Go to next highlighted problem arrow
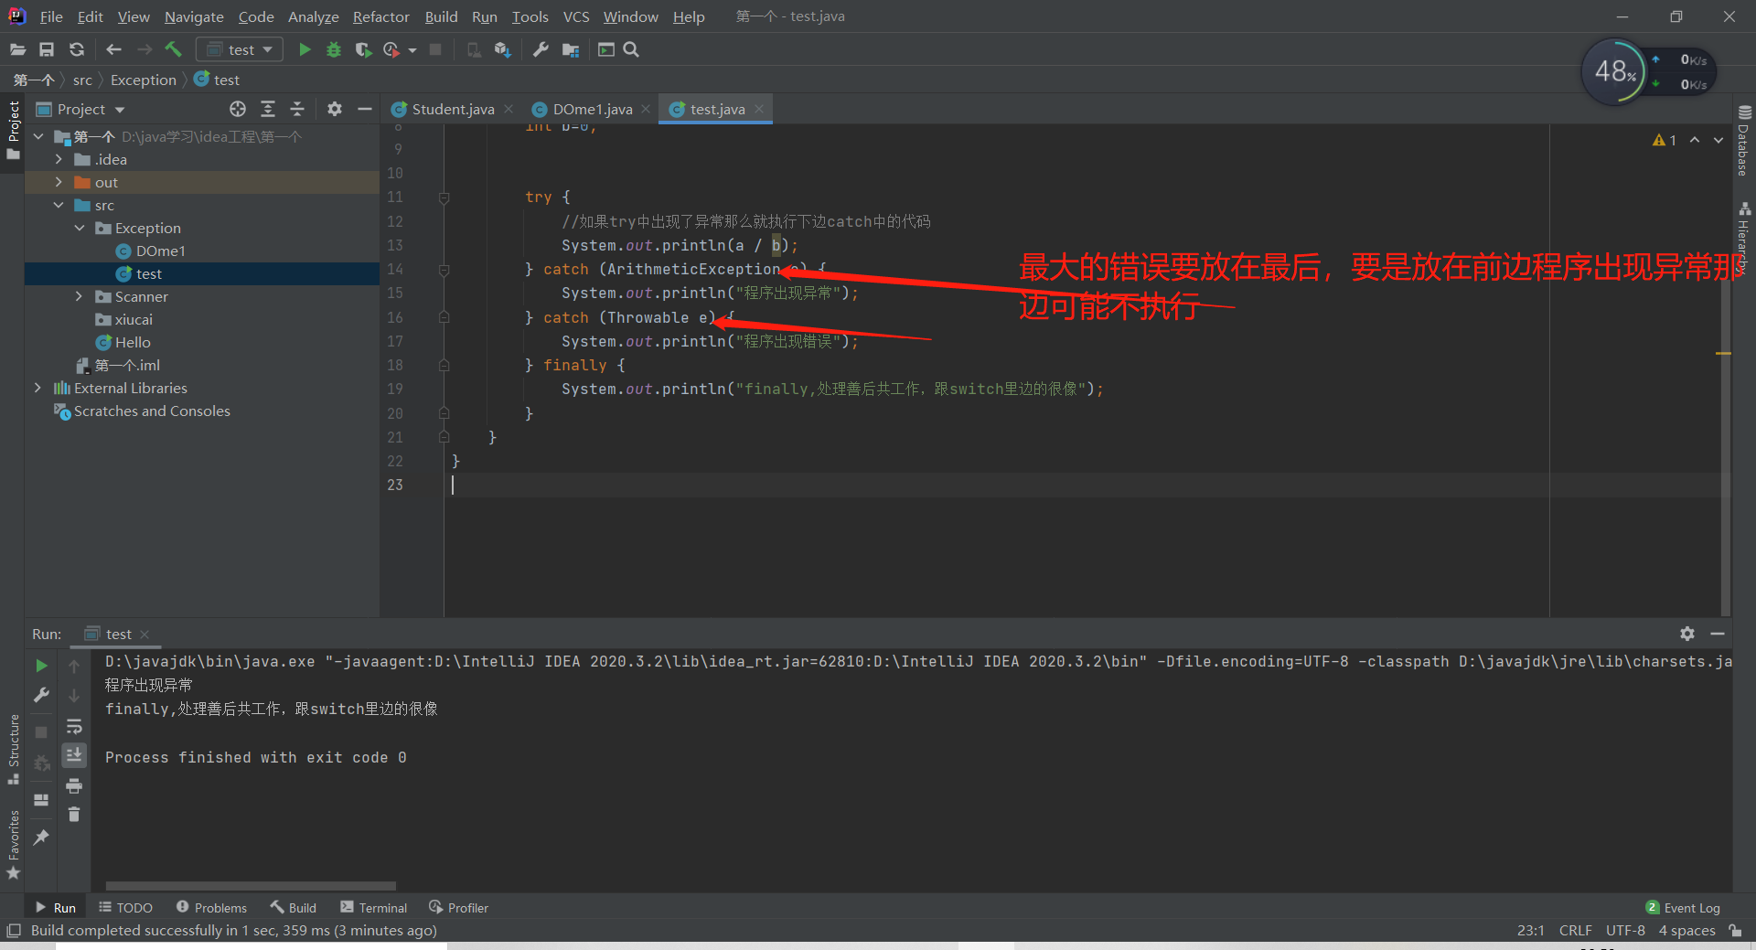Image resolution: width=1756 pixels, height=950 pixels. pyautogui.click(x=1719, y=140)
